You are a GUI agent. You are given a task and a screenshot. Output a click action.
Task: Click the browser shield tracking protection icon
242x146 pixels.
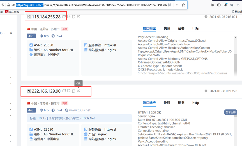pyautogui.click(x=3, y=5)
